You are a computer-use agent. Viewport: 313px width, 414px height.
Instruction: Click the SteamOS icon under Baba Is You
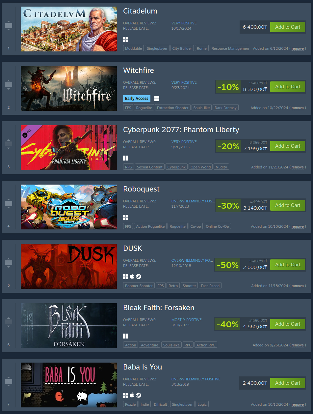[139, 395]
